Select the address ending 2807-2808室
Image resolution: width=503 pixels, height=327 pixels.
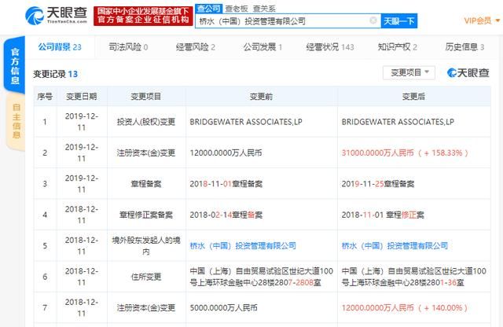pos(262,277)
